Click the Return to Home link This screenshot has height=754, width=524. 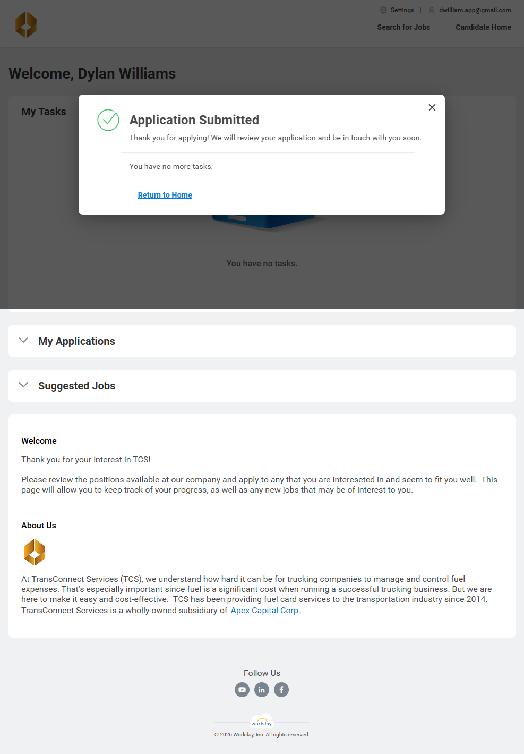coord(165,195)
